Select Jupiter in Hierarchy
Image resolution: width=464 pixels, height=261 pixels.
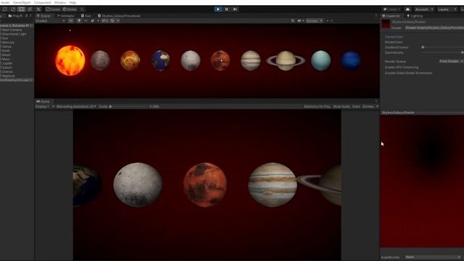point(7,63)
